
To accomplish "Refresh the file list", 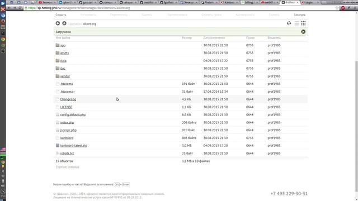I will tap(289, 23).
